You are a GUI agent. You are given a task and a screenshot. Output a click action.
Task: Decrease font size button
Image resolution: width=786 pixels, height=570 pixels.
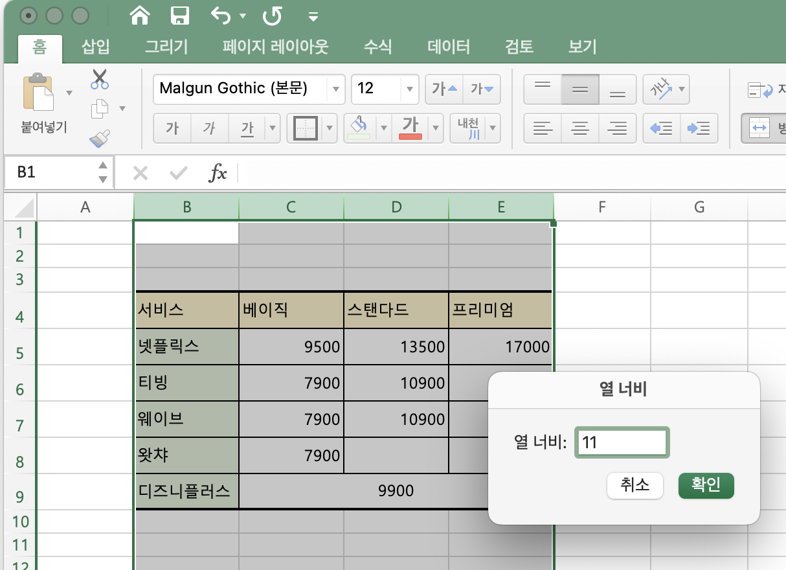[482, 89]
